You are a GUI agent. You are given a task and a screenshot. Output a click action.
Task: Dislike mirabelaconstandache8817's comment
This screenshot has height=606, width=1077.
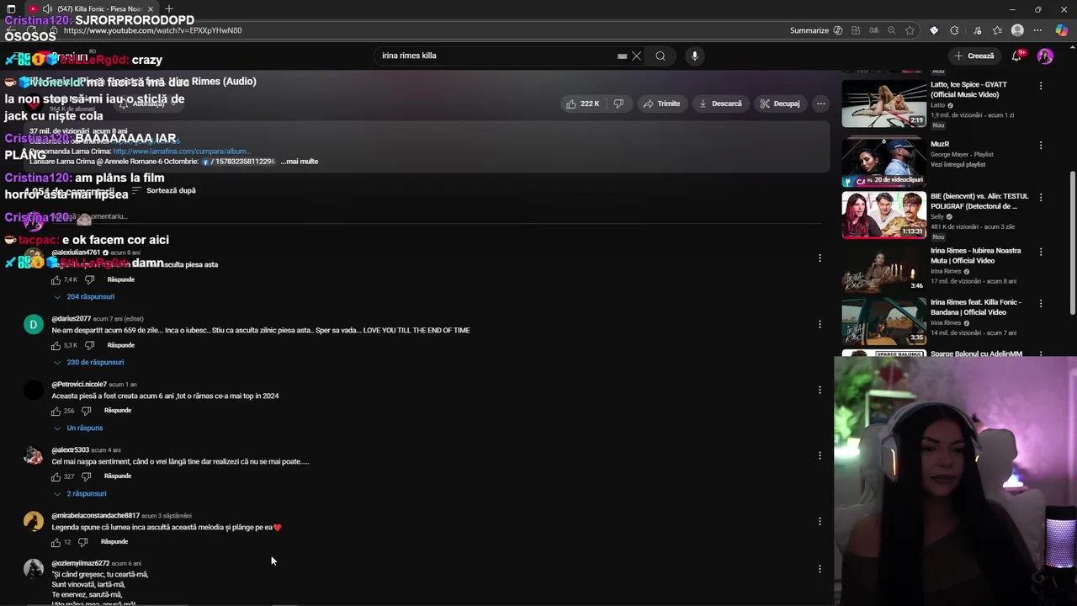point(82,542)
